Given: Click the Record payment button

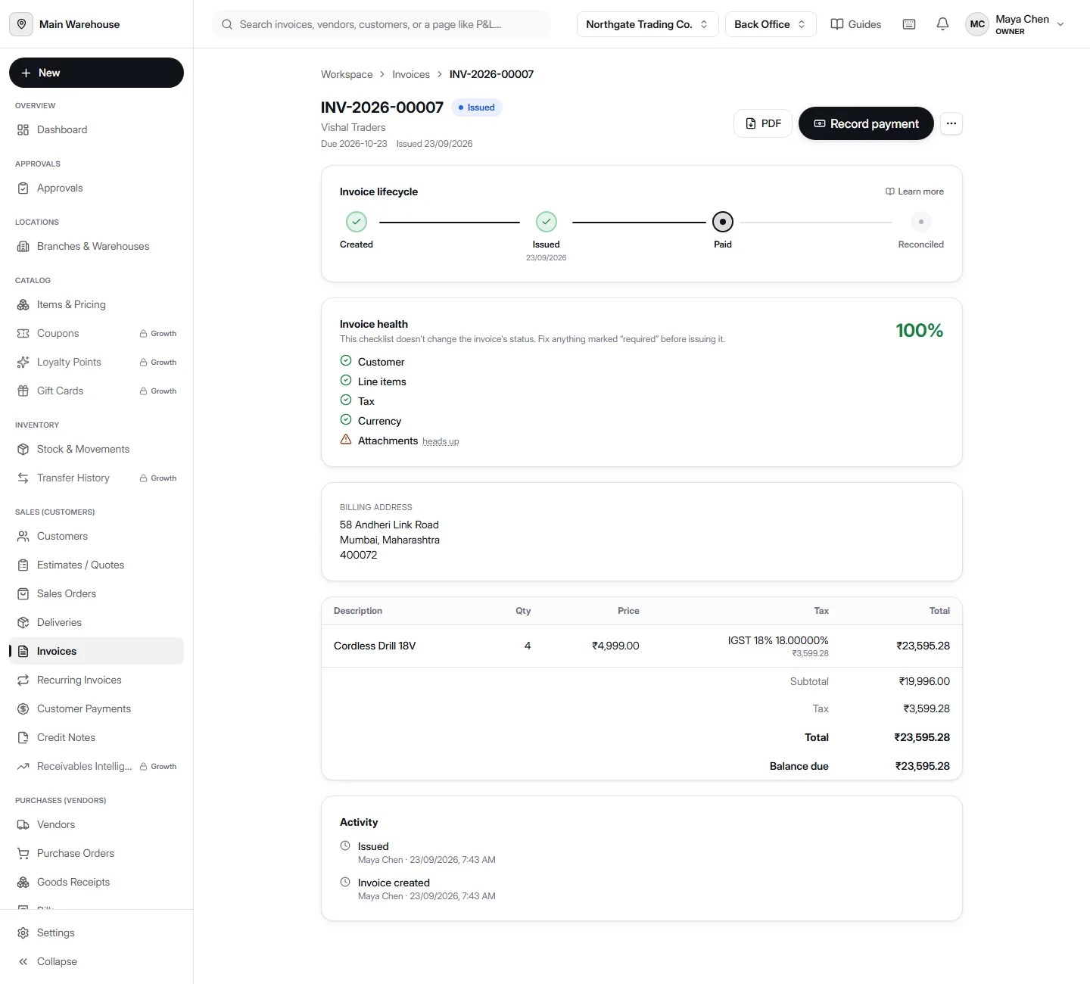Looking at the screenshot, I should point(866,123).
